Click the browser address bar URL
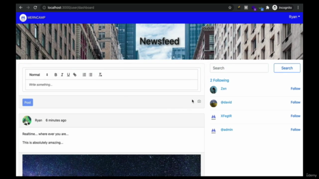319x179 pixels. tap(71, 7)
